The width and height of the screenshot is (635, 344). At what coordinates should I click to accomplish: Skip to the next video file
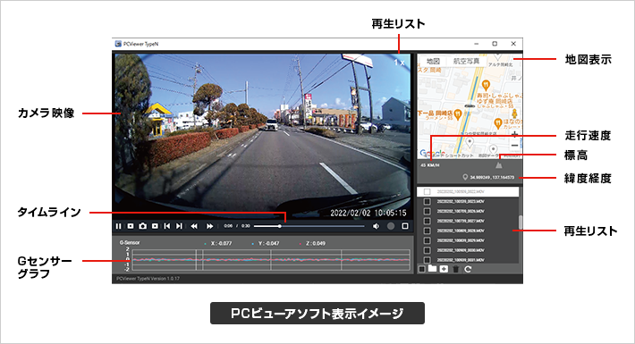179,226
